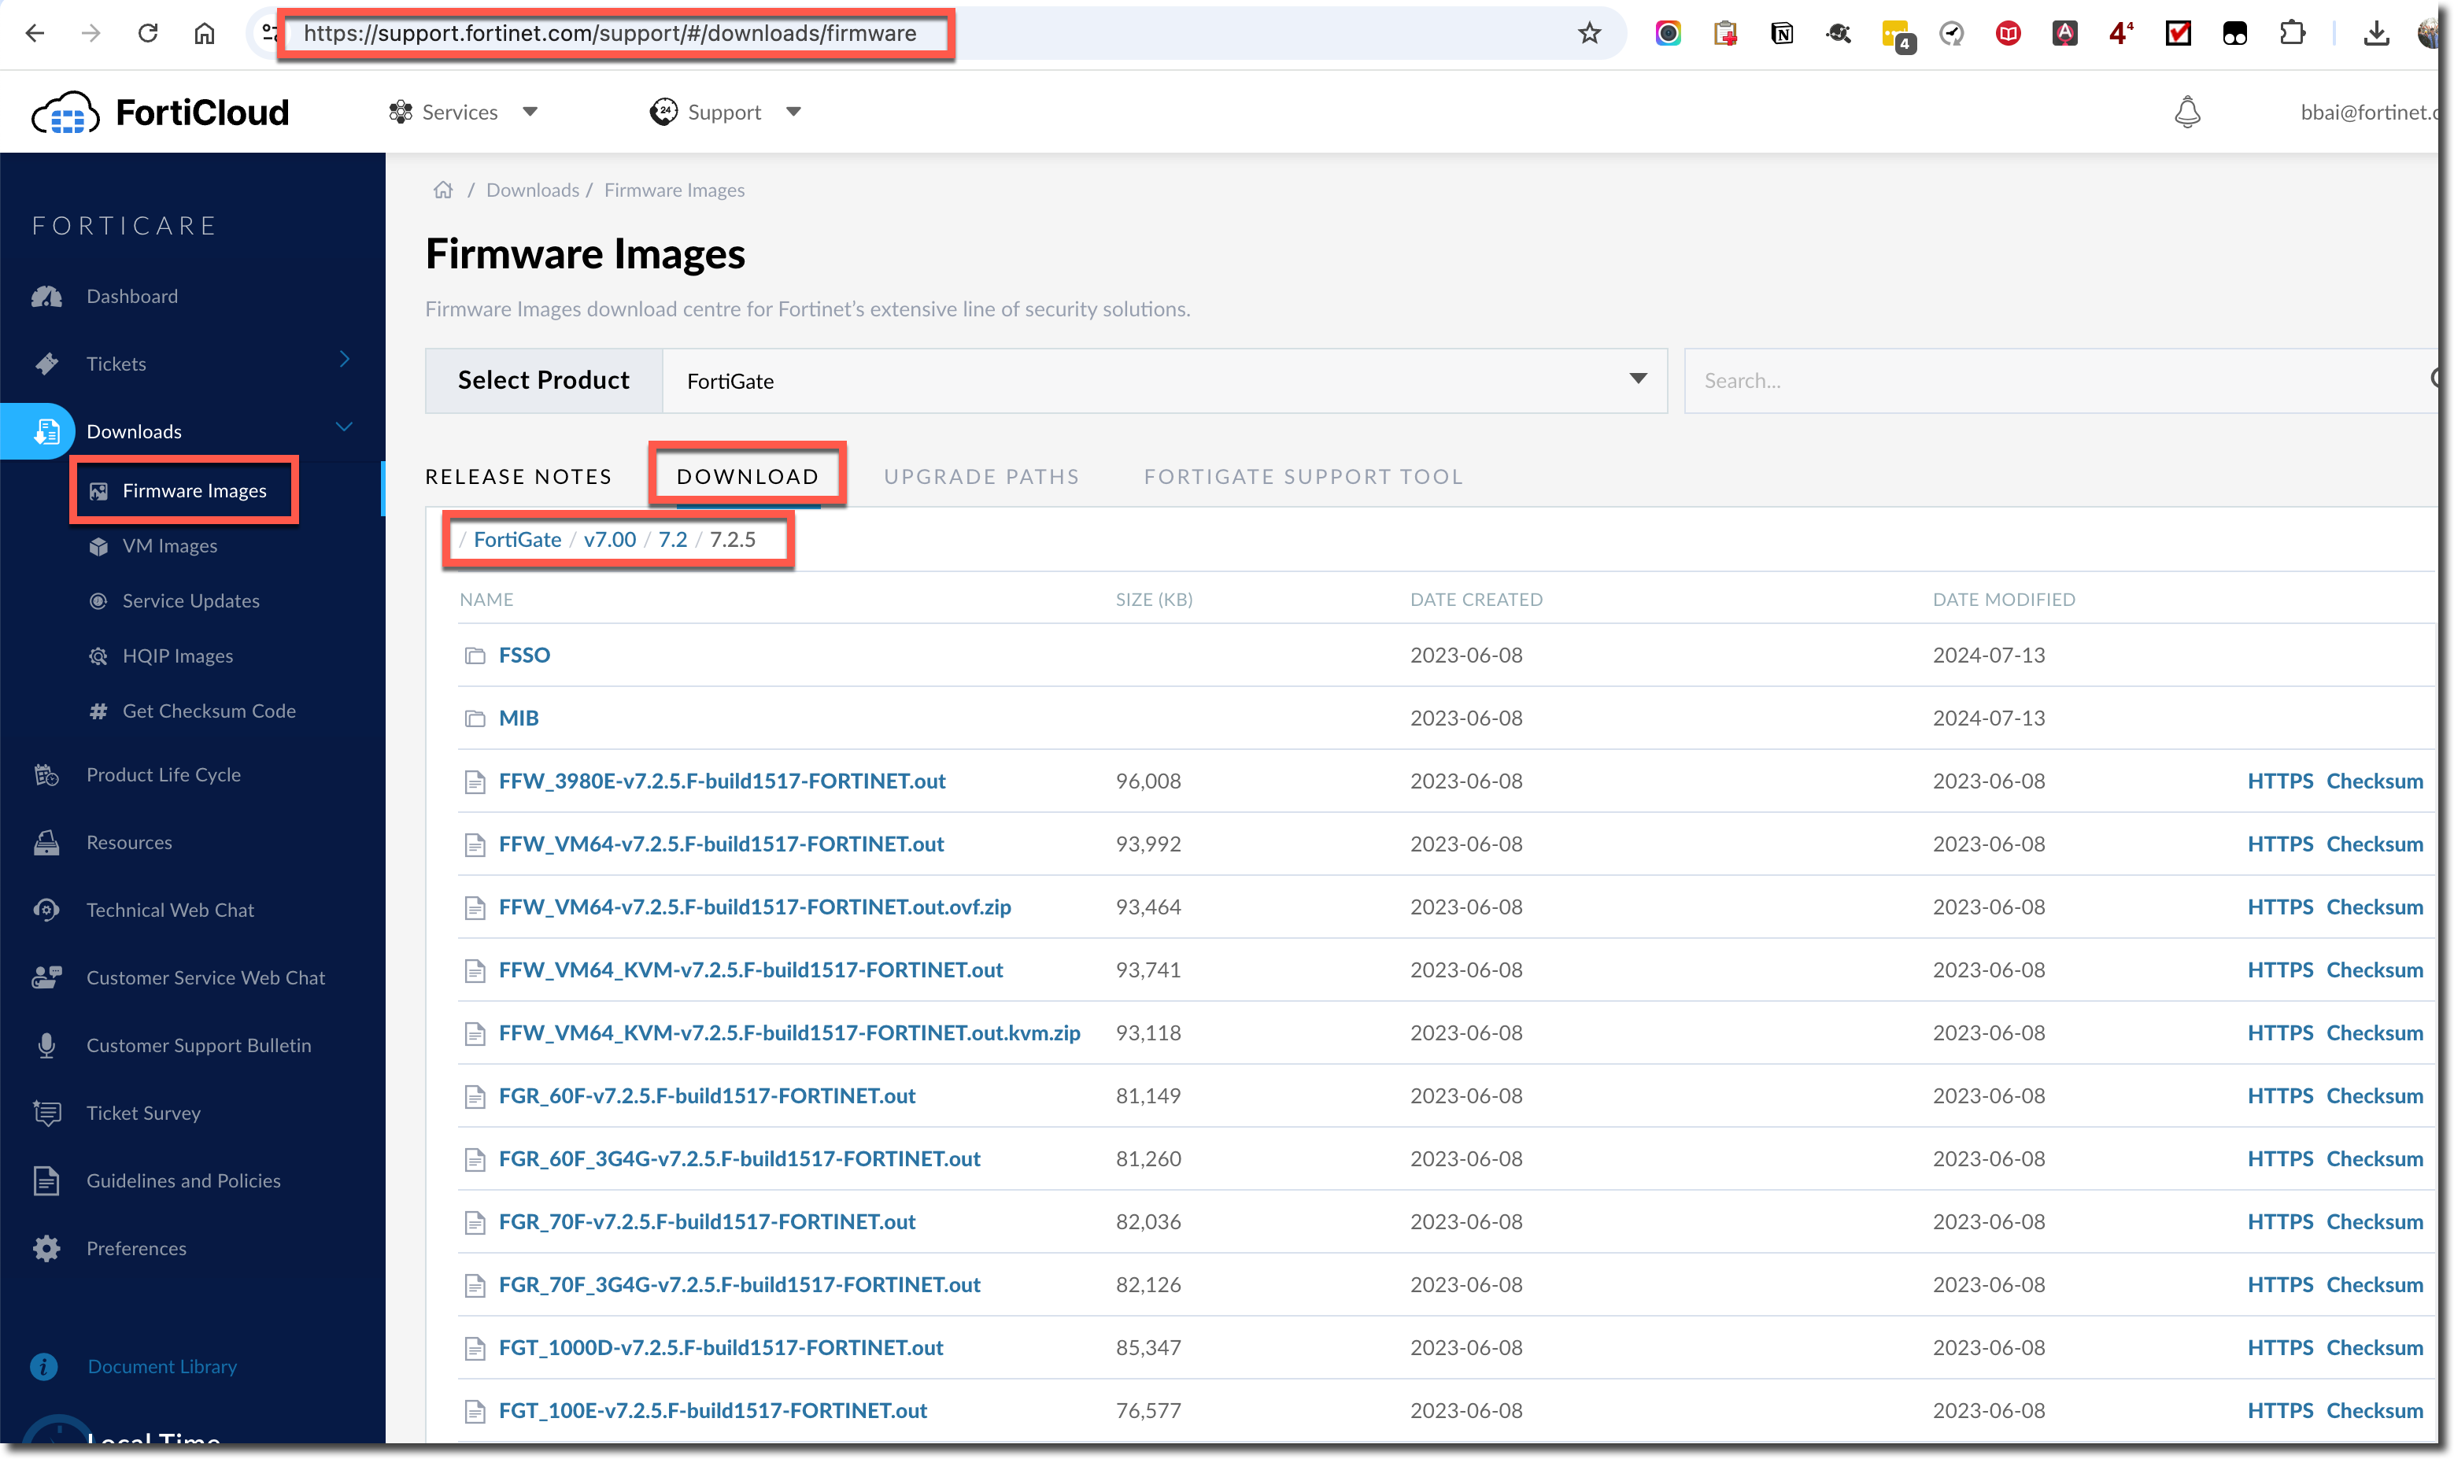Click the firmware Search input field
2454x1459 pixels.
click(x=2055, y=380)
